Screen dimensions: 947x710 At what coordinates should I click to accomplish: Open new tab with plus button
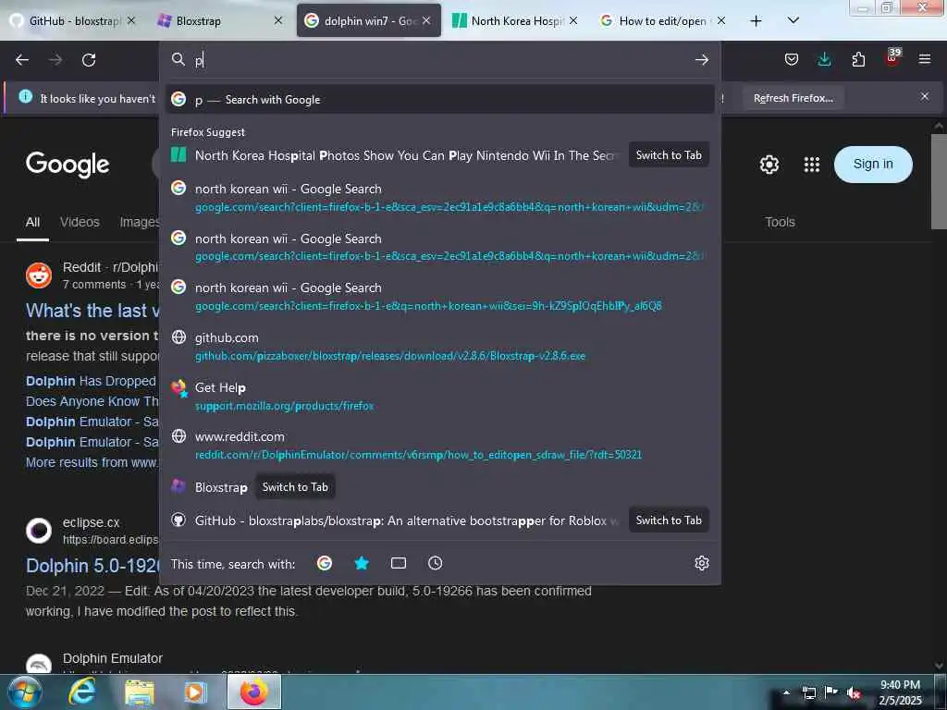point(756,21)
